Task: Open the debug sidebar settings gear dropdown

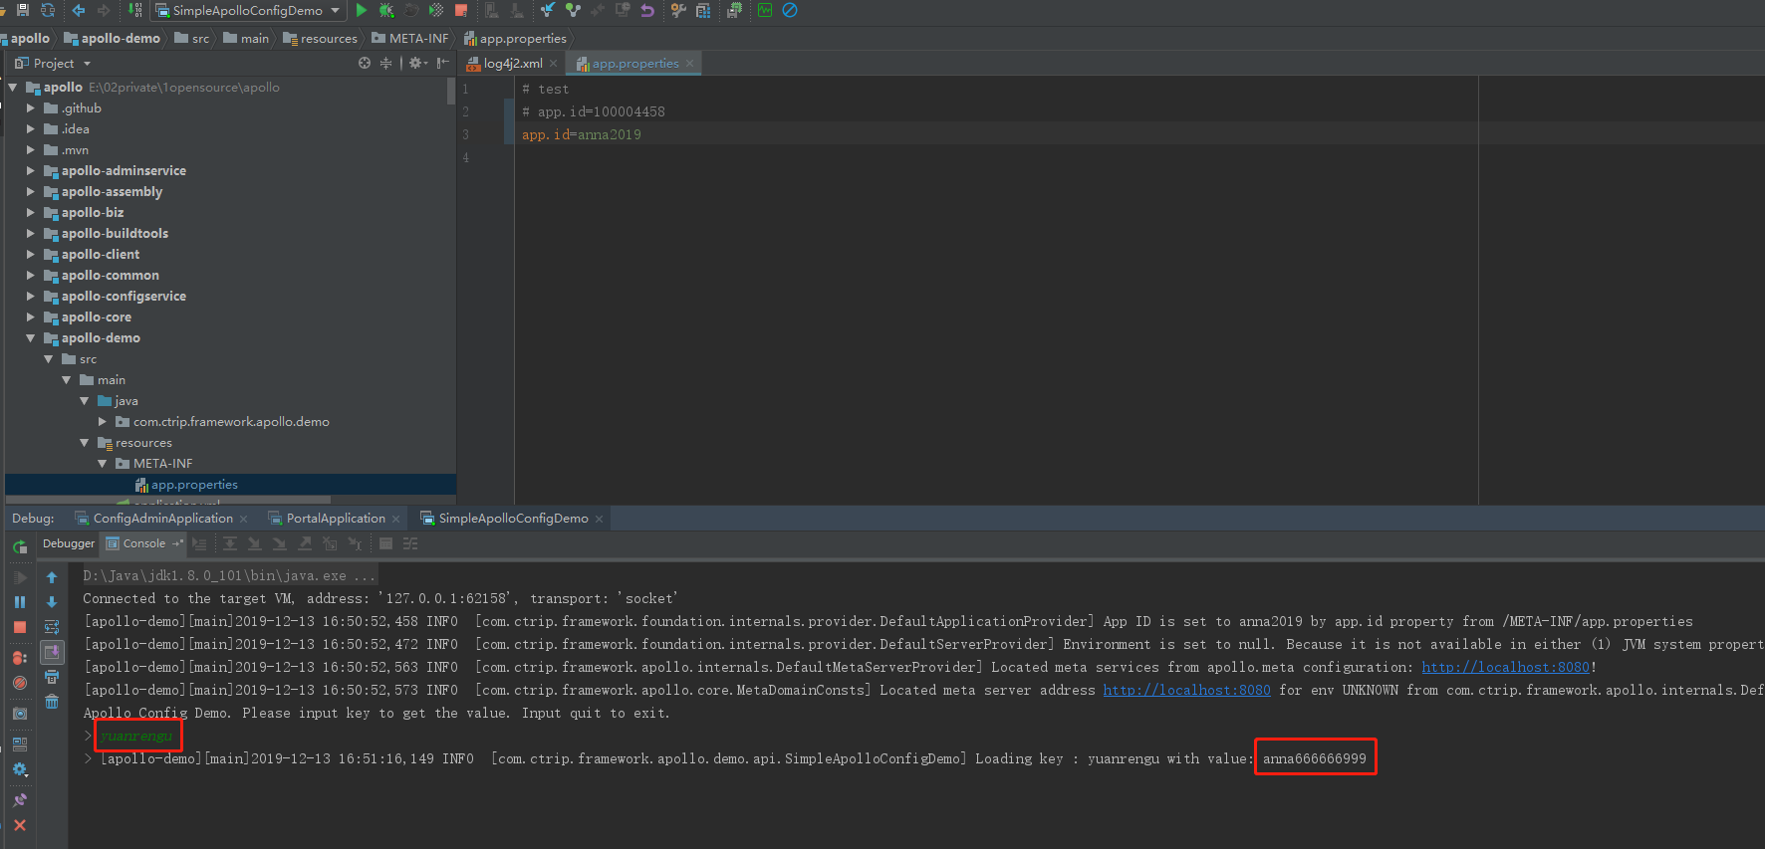Action: (20, 769)
